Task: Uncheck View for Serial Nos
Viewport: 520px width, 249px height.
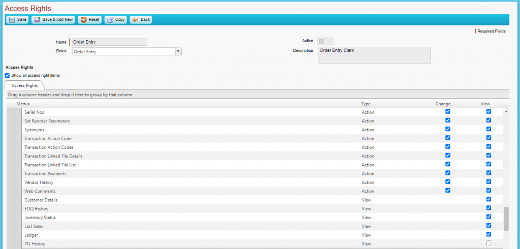Action: (x=489, y=112)
